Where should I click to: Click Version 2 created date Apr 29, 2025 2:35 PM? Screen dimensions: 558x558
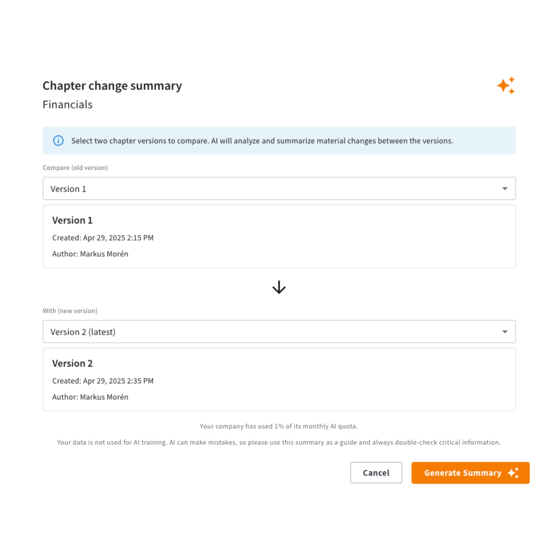tap(118, 381)
